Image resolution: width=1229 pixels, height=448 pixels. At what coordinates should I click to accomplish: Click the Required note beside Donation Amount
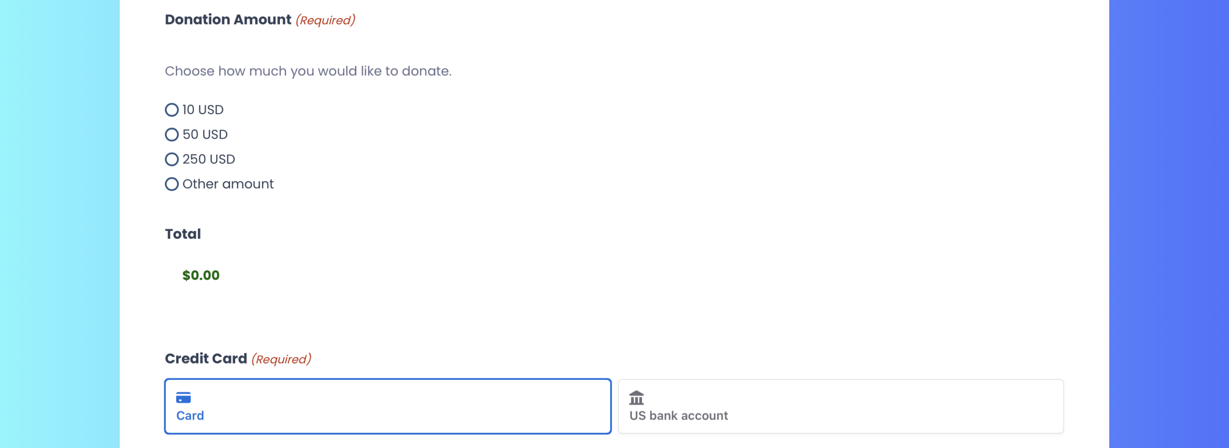325,20
